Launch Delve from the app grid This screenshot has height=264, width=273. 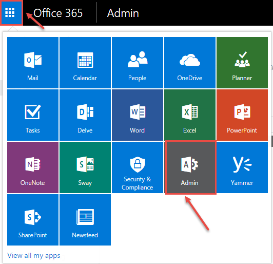coord(85,115)
